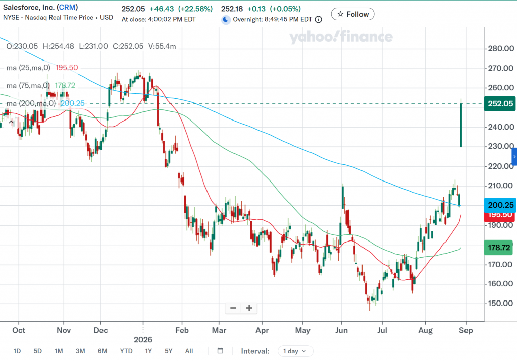Select the All time range
This screenshot has width=517, height=361.
point(189,351)
